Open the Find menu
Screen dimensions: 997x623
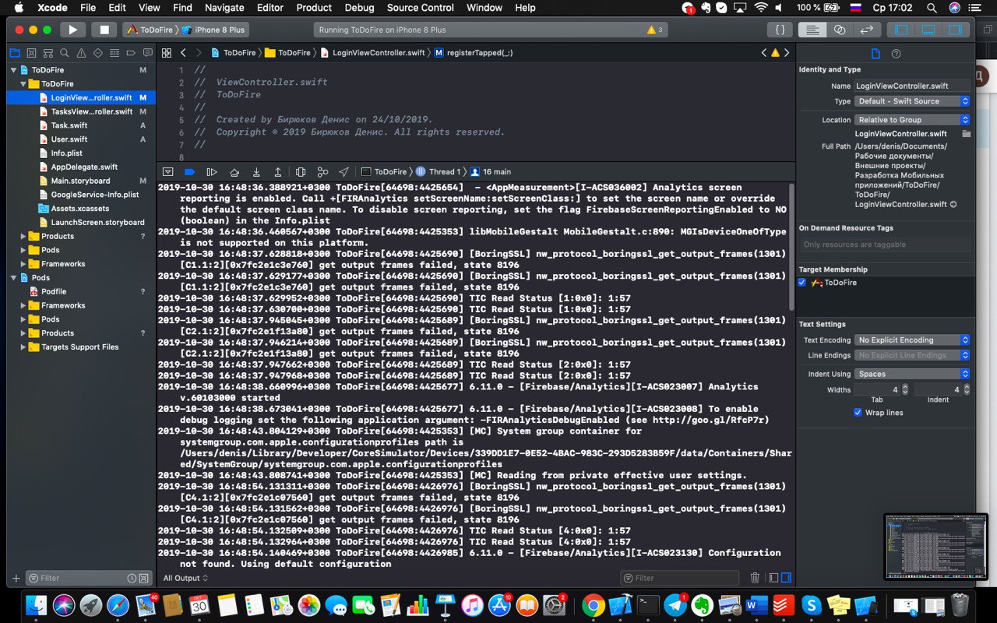tap(182, 8)
